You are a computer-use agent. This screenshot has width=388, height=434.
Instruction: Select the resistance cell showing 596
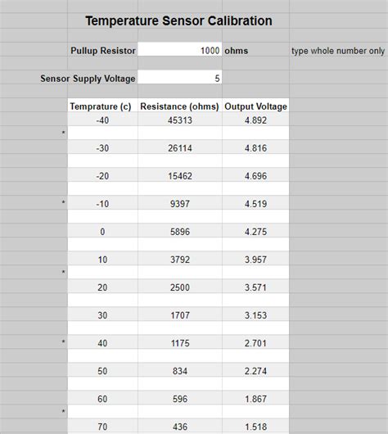[x=179, y=398]
